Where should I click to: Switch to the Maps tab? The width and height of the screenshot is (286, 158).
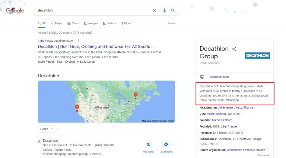(56, 23)
